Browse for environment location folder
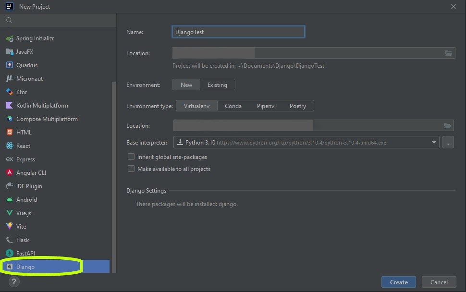This screenshot has height=292, width=466. (x=447, y=126)
